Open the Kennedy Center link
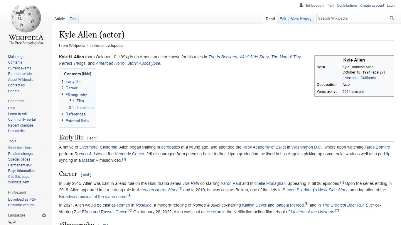 [x=129, y=154]
